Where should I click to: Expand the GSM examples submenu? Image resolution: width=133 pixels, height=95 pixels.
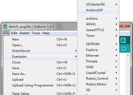pos(98,67)
